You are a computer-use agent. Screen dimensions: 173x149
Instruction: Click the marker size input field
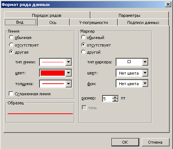[107, 99]
